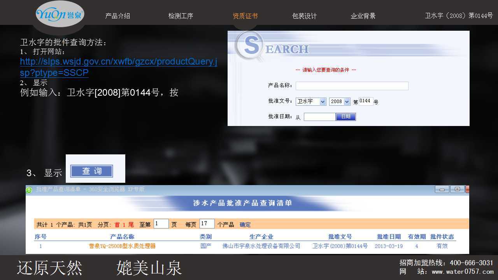Click the 每页 items-per-page input showing 17
The image size is (498, 280).
pyautogui.click(x=207, y=224)
